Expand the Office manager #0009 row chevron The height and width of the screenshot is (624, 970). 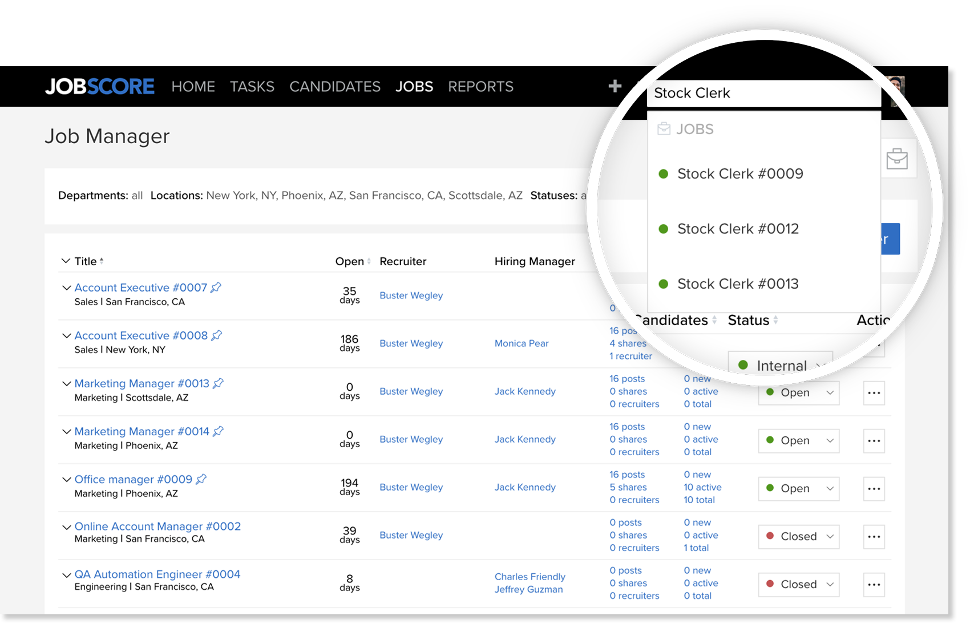point(66,479)
